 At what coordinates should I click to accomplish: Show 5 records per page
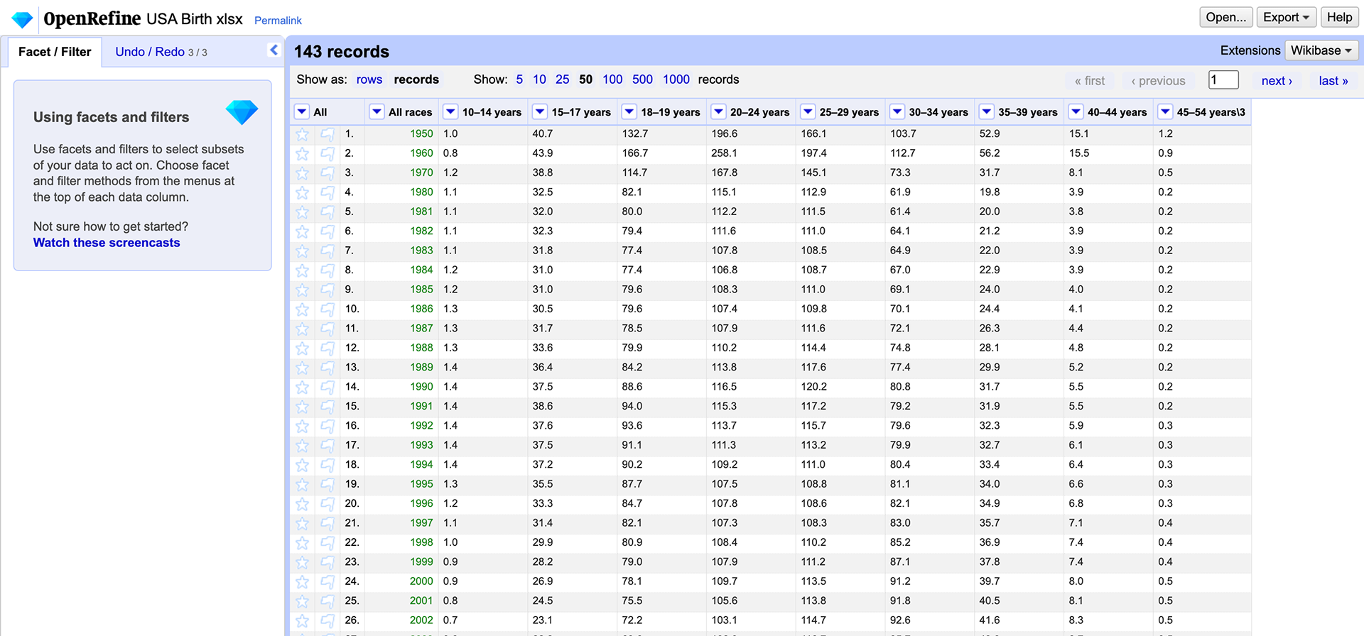pyautogui.click(x=519, y=79)
